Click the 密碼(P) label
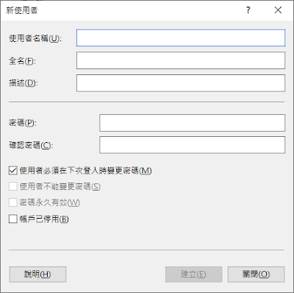This screenshot has width=294, height=293. pos(23,123)
